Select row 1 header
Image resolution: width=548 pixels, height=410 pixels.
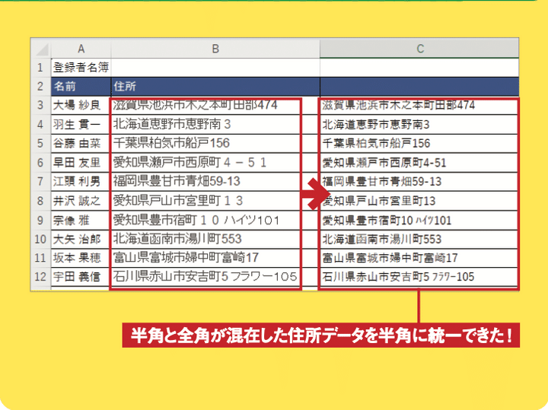40,67
